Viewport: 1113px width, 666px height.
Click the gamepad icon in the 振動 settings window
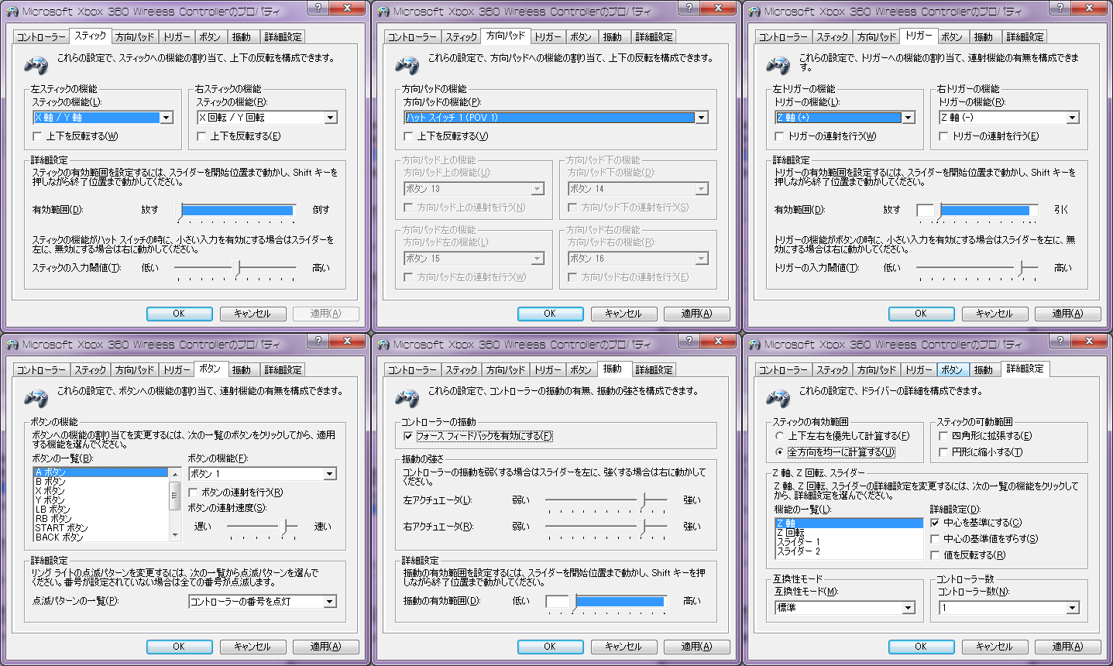[x=407, y=398]
